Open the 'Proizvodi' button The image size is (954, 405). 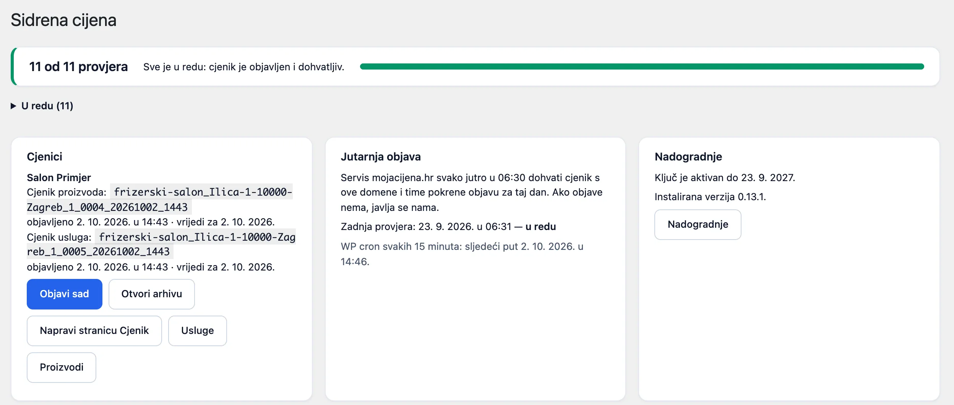pyautogui.click(x=62, y=367)
